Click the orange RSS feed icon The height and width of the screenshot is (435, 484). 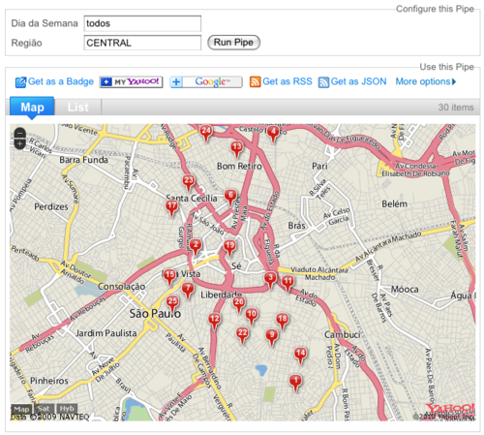coord(255,82)
